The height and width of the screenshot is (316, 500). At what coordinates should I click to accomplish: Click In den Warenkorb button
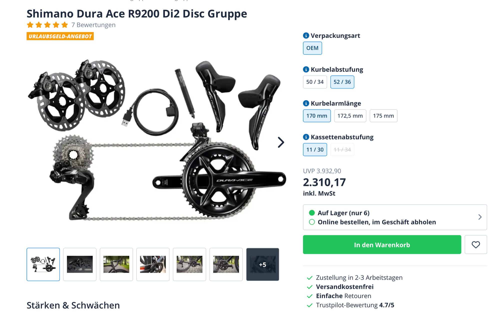[x=382, y=244]
